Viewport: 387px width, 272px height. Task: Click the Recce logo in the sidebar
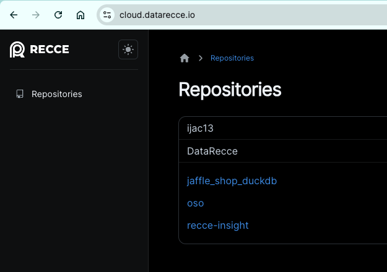[x=40, y=49]
